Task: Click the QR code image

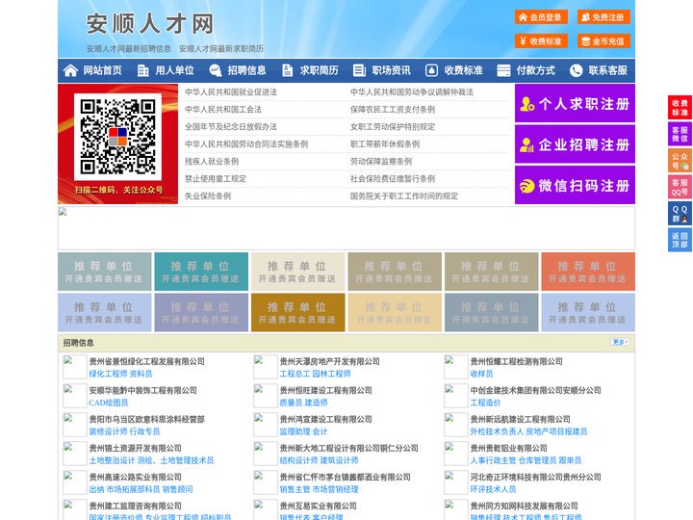Action: click(x=117, y=136)
